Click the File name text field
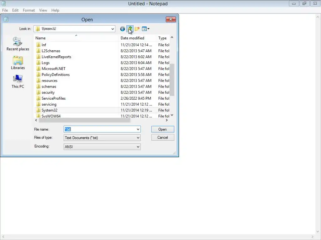Viewport: 321px width, 240px height. tap(100, 129)
